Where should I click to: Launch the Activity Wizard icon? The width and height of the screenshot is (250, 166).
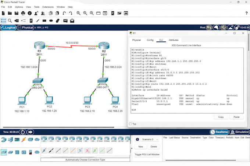[43, 13]
